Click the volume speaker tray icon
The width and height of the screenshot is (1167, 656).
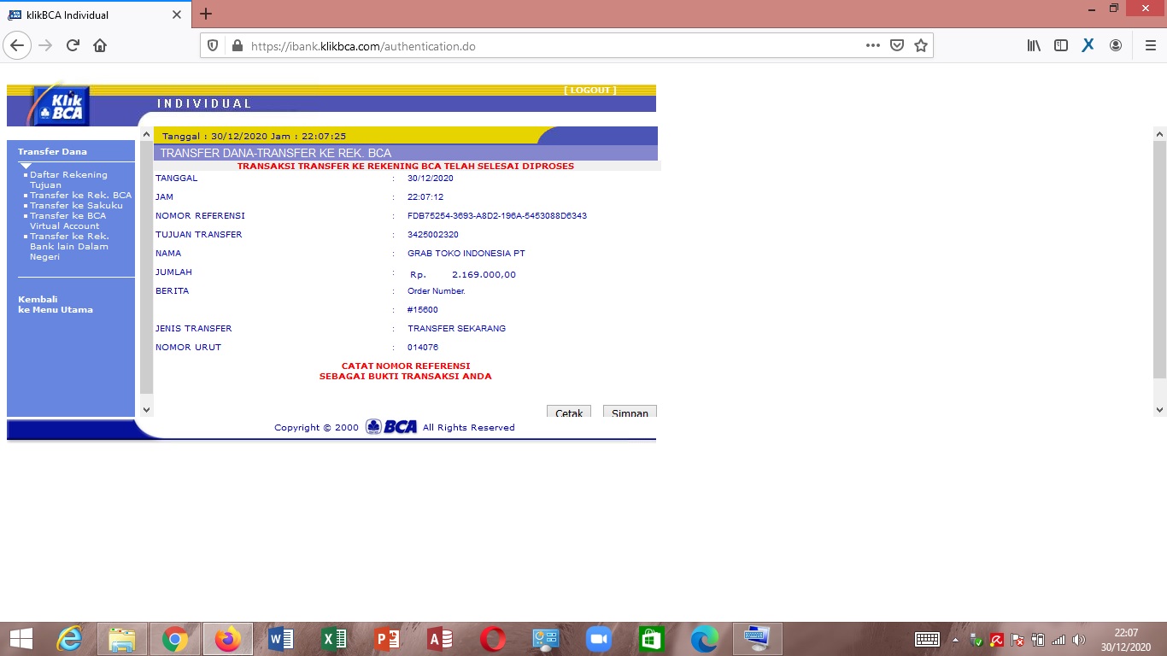(x=1079, y=640)
